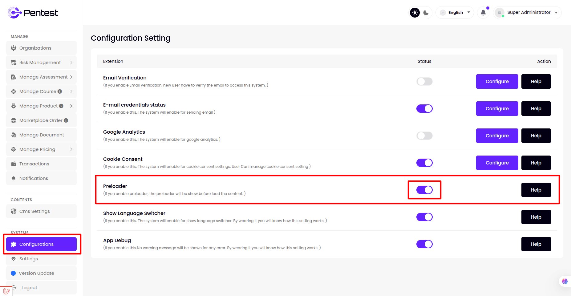Click the Laravel debug bar icon
571x296 pixels.
6,291
